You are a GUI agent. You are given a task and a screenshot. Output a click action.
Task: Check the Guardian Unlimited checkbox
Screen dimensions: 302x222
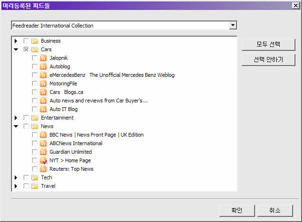point(35,152)
